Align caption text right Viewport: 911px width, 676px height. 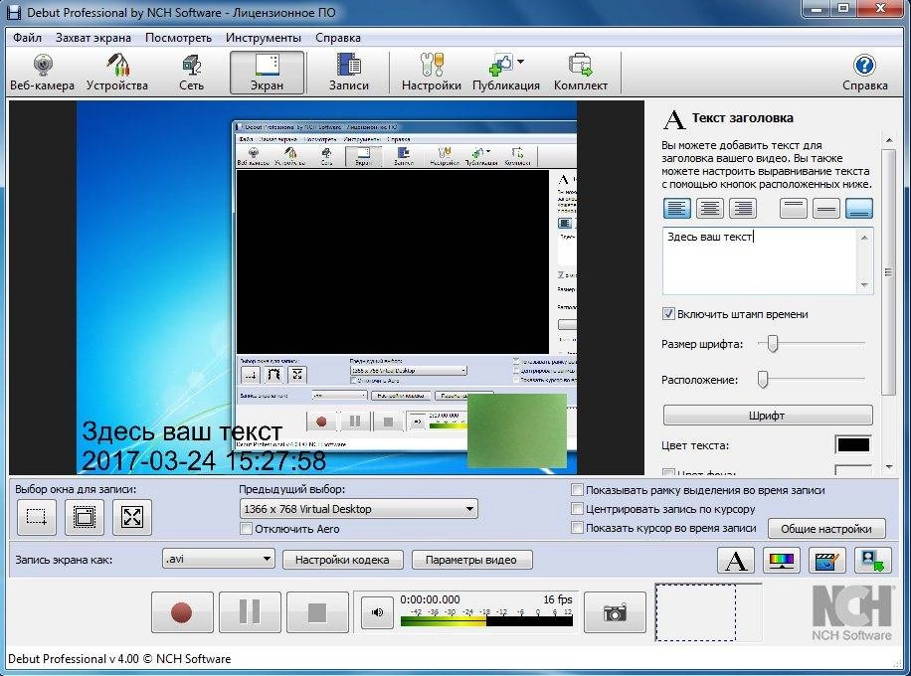pos(743,208)
